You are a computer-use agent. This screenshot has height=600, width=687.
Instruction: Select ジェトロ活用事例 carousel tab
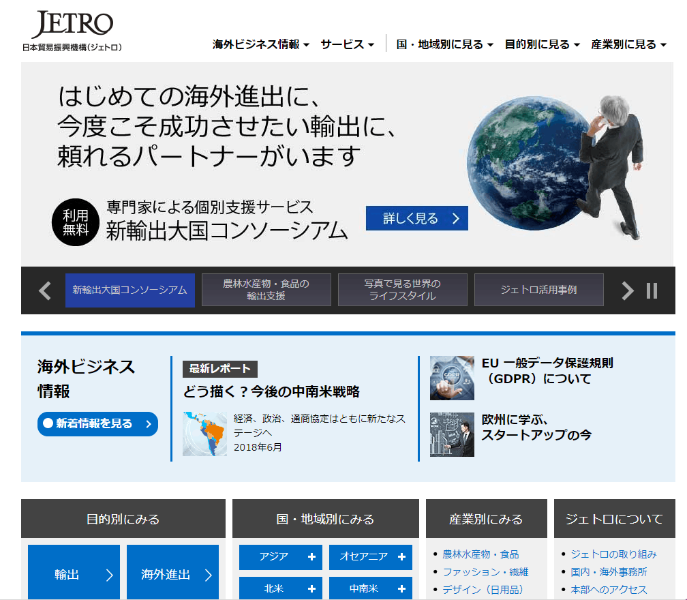(538, 290)
